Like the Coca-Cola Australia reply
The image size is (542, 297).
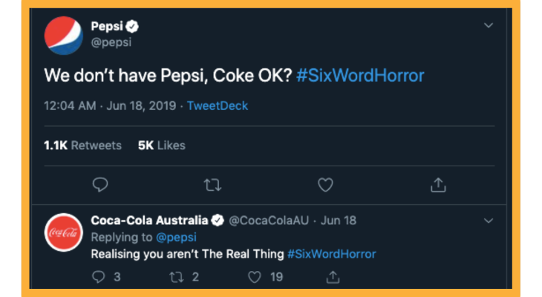[255, 277]
